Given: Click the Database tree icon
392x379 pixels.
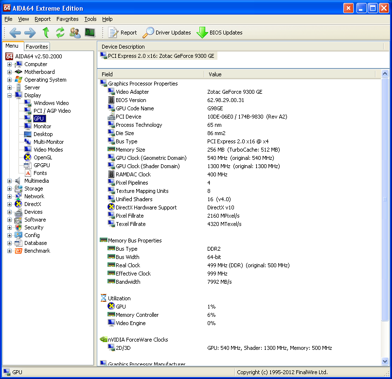Looking at the screenshot, I should (18, 243).
